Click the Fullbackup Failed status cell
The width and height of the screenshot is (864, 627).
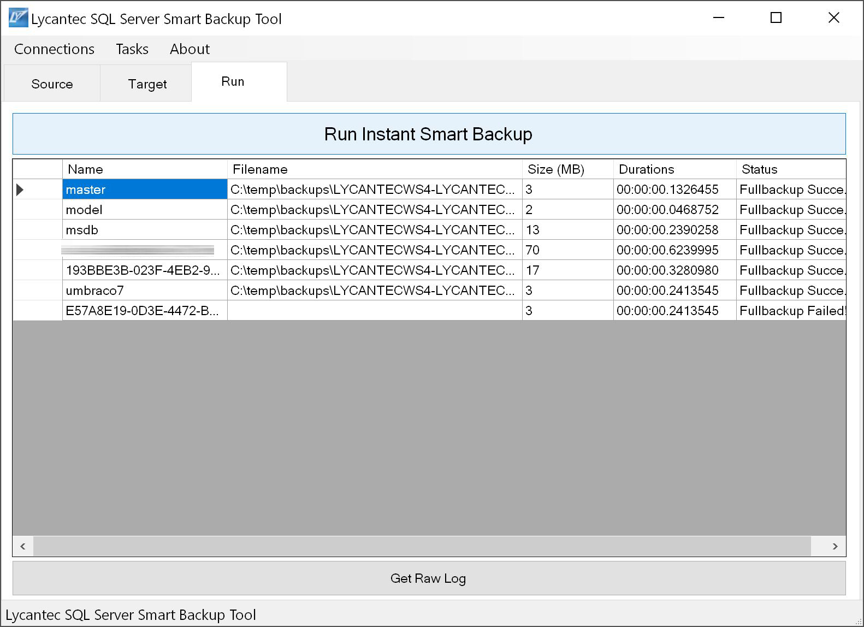click(791, 311)
